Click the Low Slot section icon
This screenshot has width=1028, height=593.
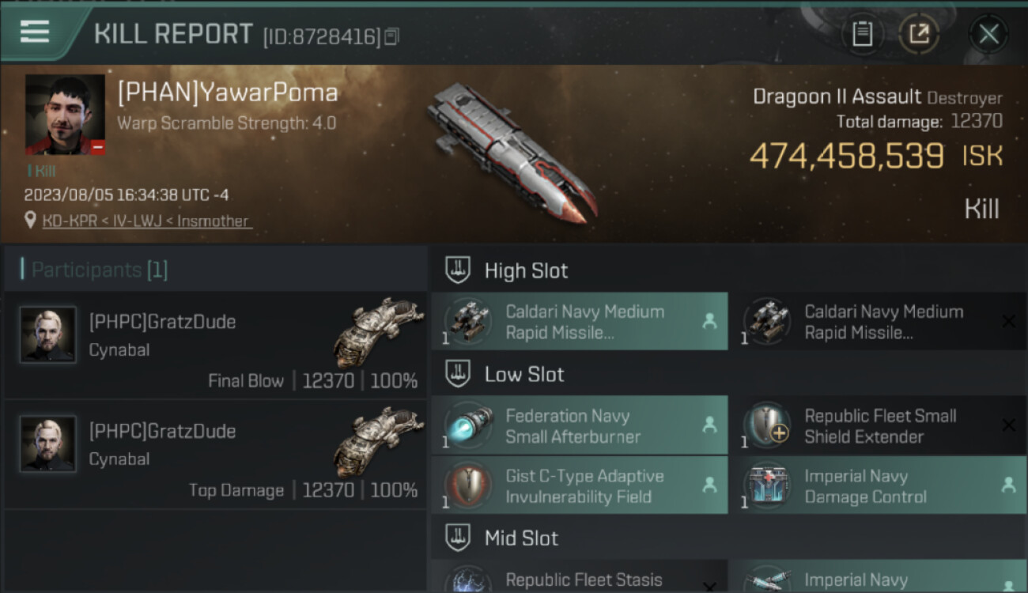click(x=458, y=374)
